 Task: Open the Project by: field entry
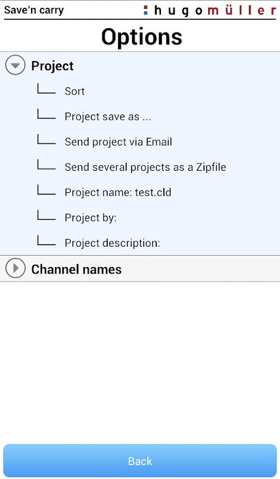(x=90, y=218)
